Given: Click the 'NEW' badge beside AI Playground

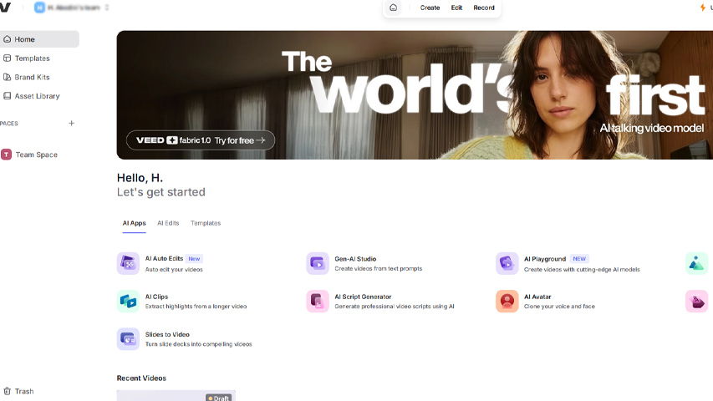Looking at the screenshot, I should pos(579,259).
